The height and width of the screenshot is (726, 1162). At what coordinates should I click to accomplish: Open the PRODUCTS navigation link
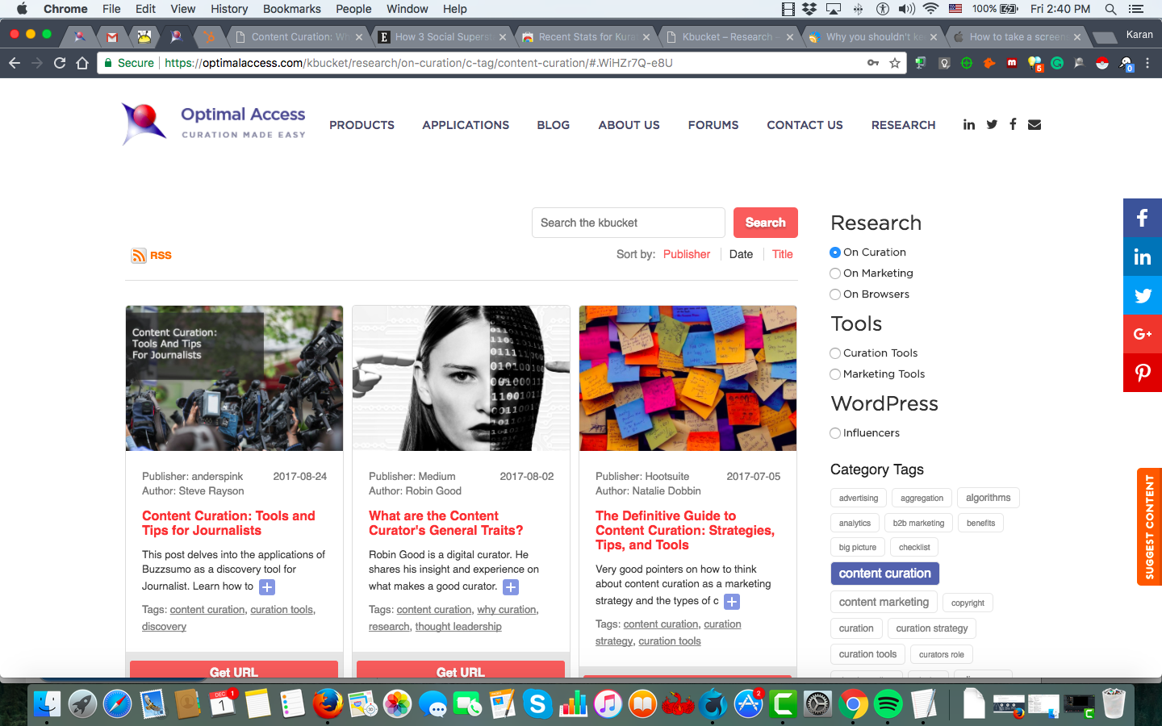pos(362,125)
